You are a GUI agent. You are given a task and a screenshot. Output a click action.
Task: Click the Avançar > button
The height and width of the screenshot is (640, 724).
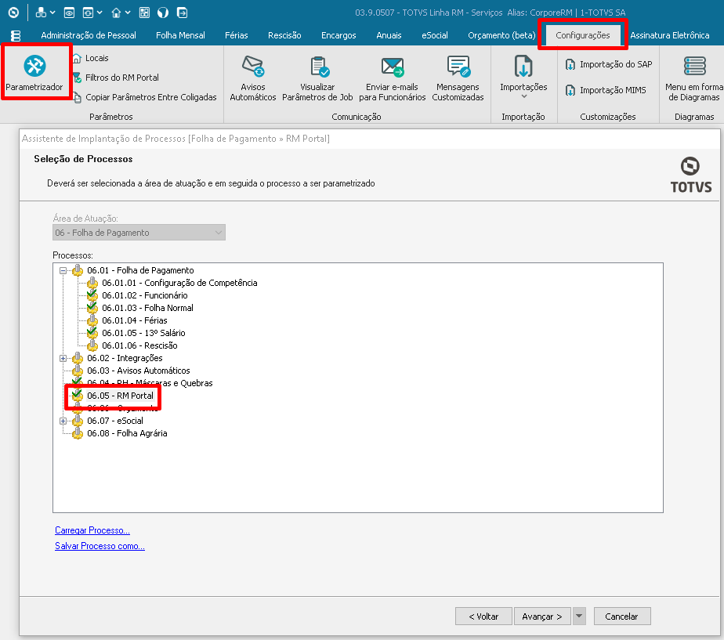[542, 616]
